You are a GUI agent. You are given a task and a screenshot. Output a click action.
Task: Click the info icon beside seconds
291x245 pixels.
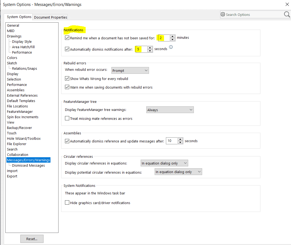(x=171, y=47)
